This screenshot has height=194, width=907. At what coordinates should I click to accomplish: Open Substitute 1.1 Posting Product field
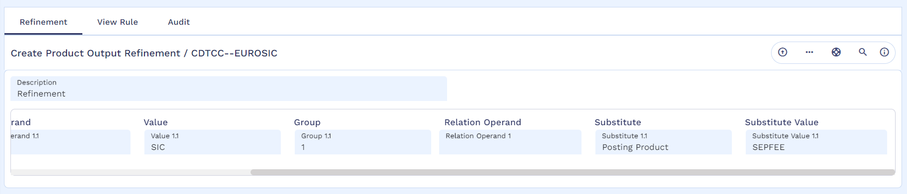click(x=663, y=142)
